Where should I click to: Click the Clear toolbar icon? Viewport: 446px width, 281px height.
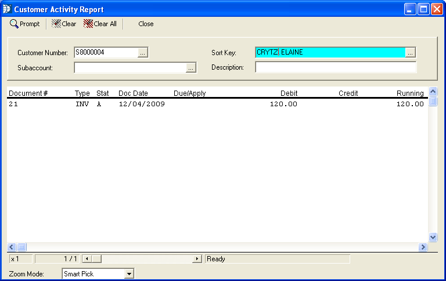[x=56, y=24]
